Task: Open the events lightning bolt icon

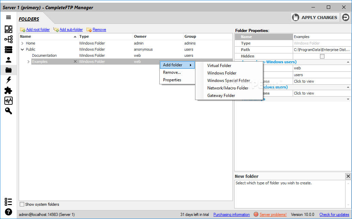Action: click(x=9, y=80)
